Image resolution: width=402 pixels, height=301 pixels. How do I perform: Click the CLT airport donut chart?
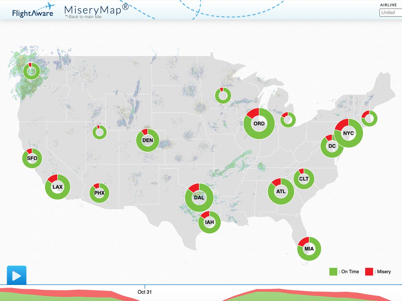(304, 179)
